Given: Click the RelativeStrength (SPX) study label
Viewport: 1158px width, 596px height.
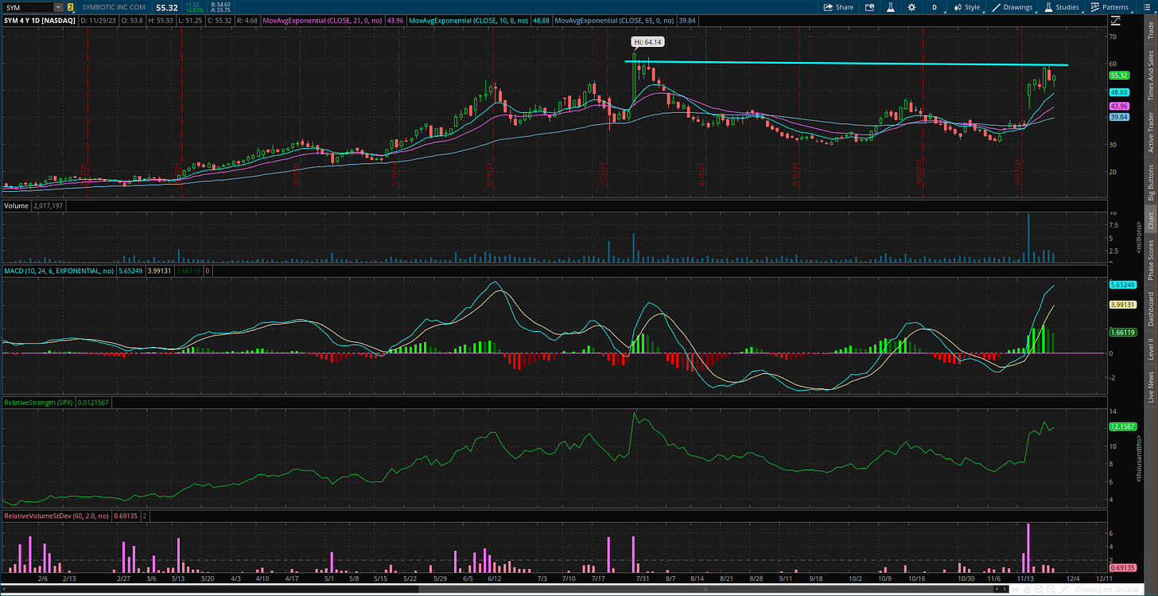Looking at the screenshot, I should point(38,403).
